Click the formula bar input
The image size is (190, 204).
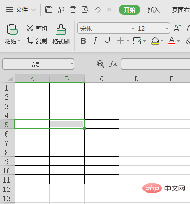click(156, 64)
